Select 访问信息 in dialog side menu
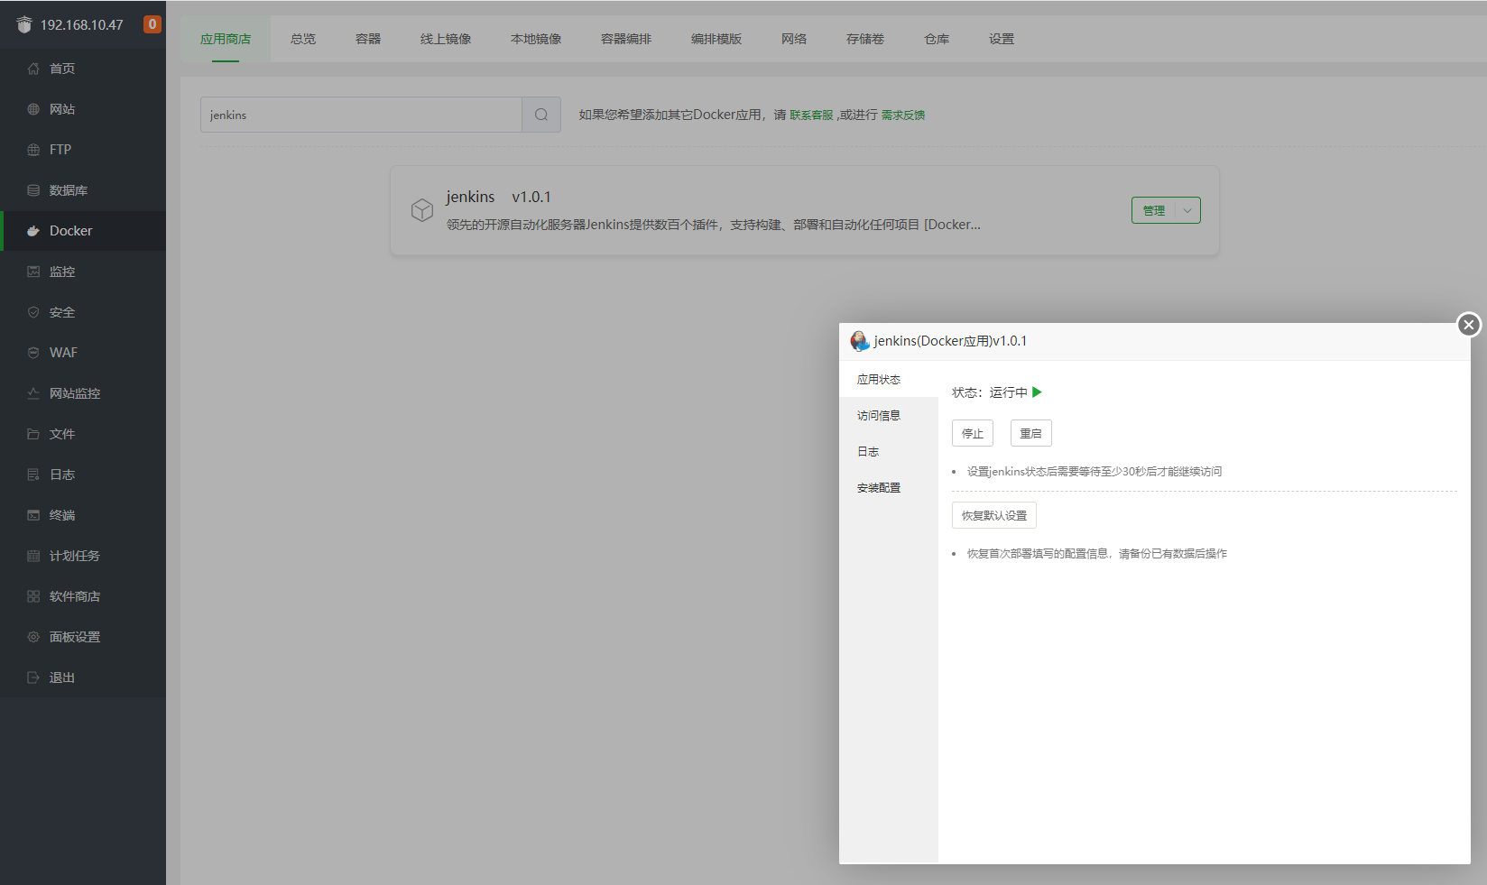Screen dimensions: 1487x885 point(889,415)
